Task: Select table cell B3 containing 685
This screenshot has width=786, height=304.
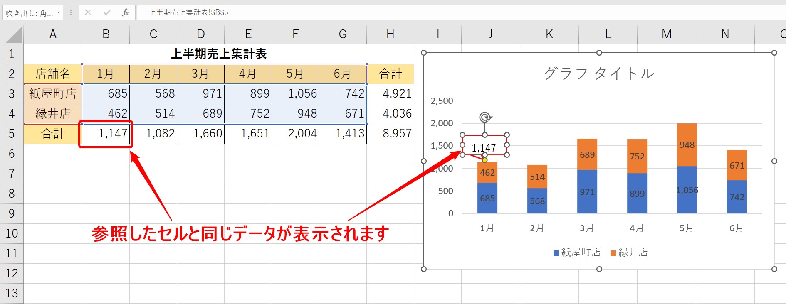Action: tap(106, 94)
